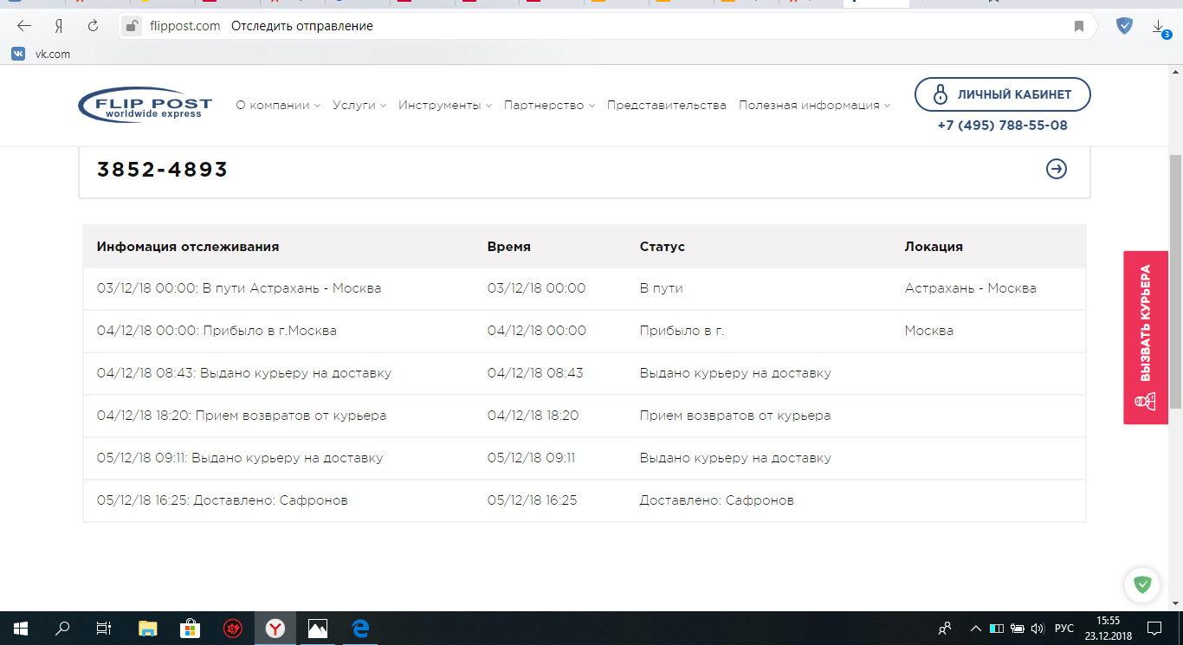
Task: Open Task View in the taskbar
Action: (103, 629)
